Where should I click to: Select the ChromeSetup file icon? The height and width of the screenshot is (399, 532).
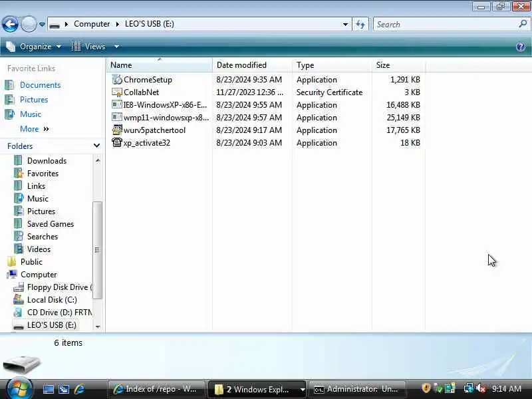point(117,79)
